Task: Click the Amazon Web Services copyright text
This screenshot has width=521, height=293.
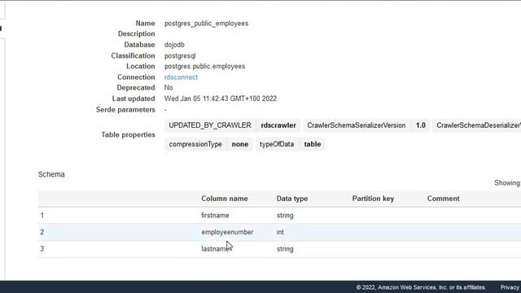Action: point(421,287)
